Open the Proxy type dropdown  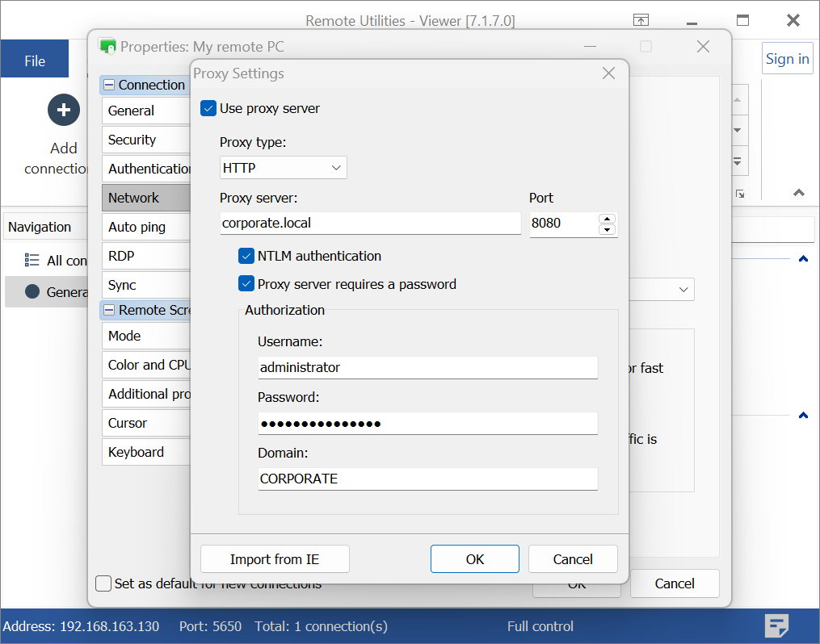(283, 168)
